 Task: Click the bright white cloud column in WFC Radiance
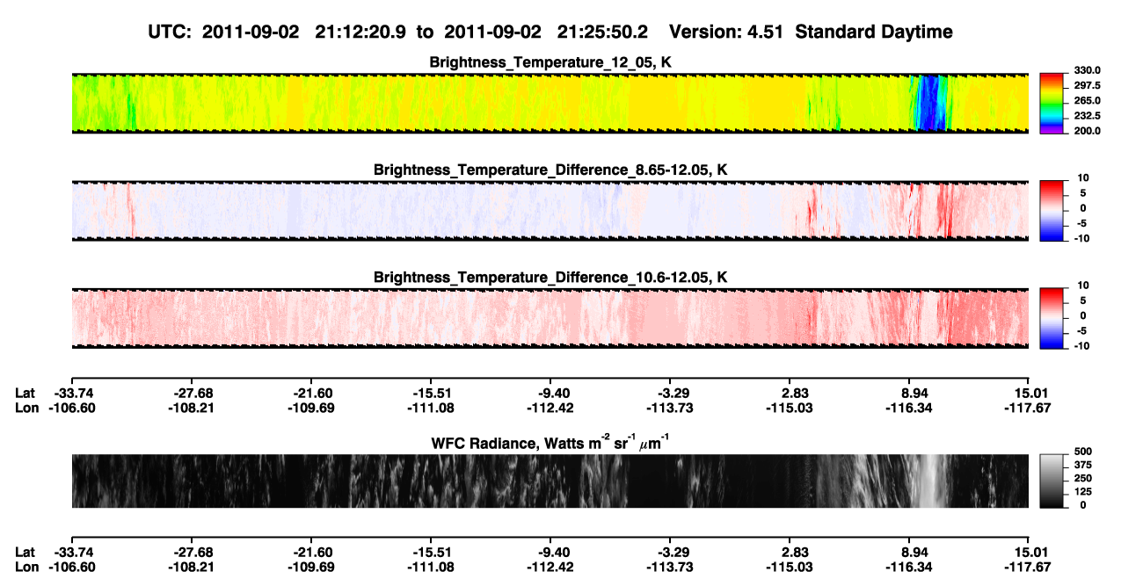929,481
